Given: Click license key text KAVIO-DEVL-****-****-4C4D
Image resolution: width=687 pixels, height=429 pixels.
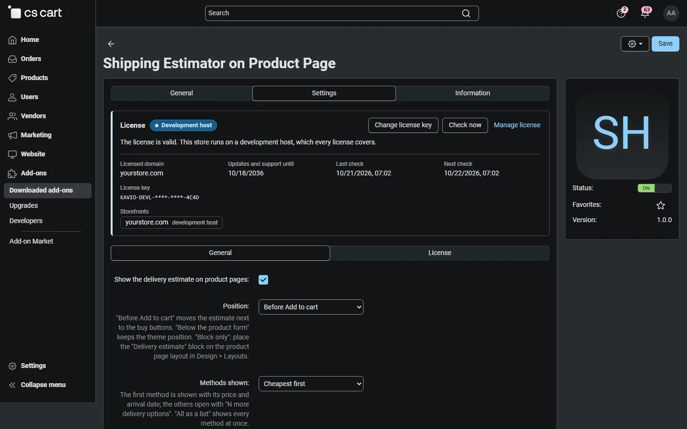Looking at the screenshot, I should pyautogui.click(x=160, y=197).
